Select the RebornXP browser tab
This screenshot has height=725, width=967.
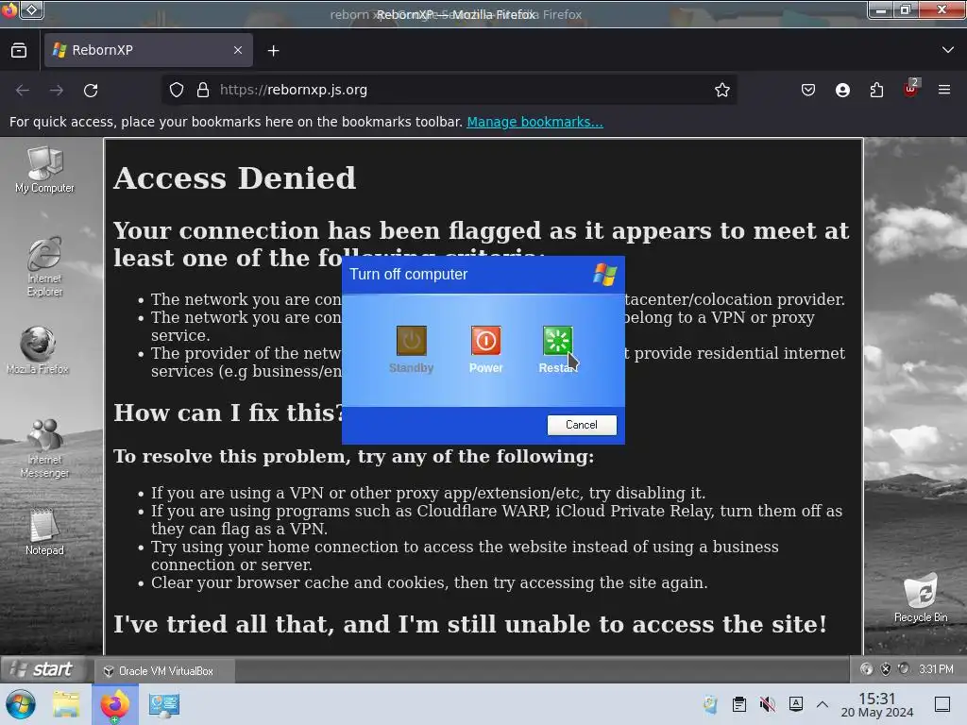[148, 50]
